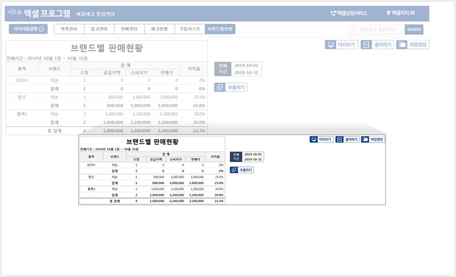Click the upper 미리보기 button

click(x=341, y=45)
